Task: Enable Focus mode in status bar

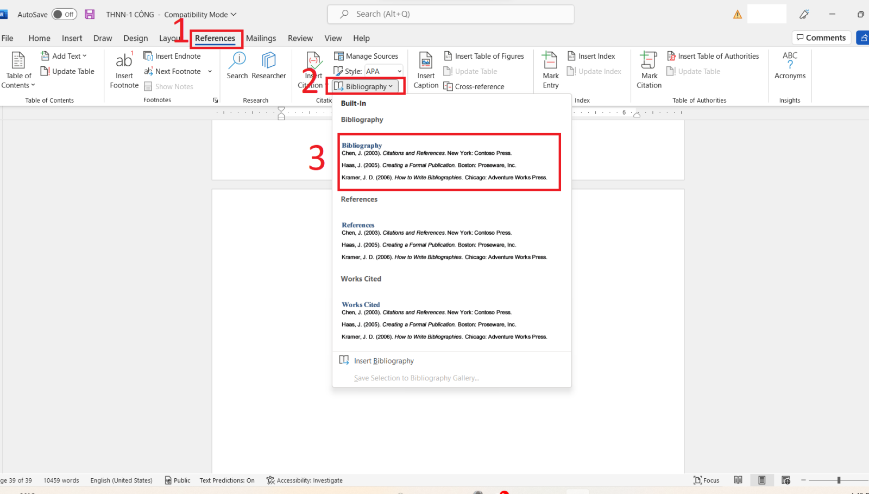Action: 706,480
